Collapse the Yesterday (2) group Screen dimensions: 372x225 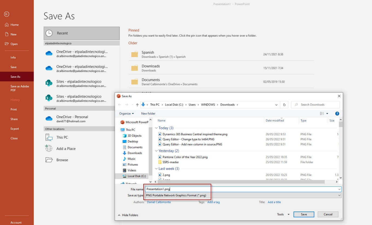156,151
